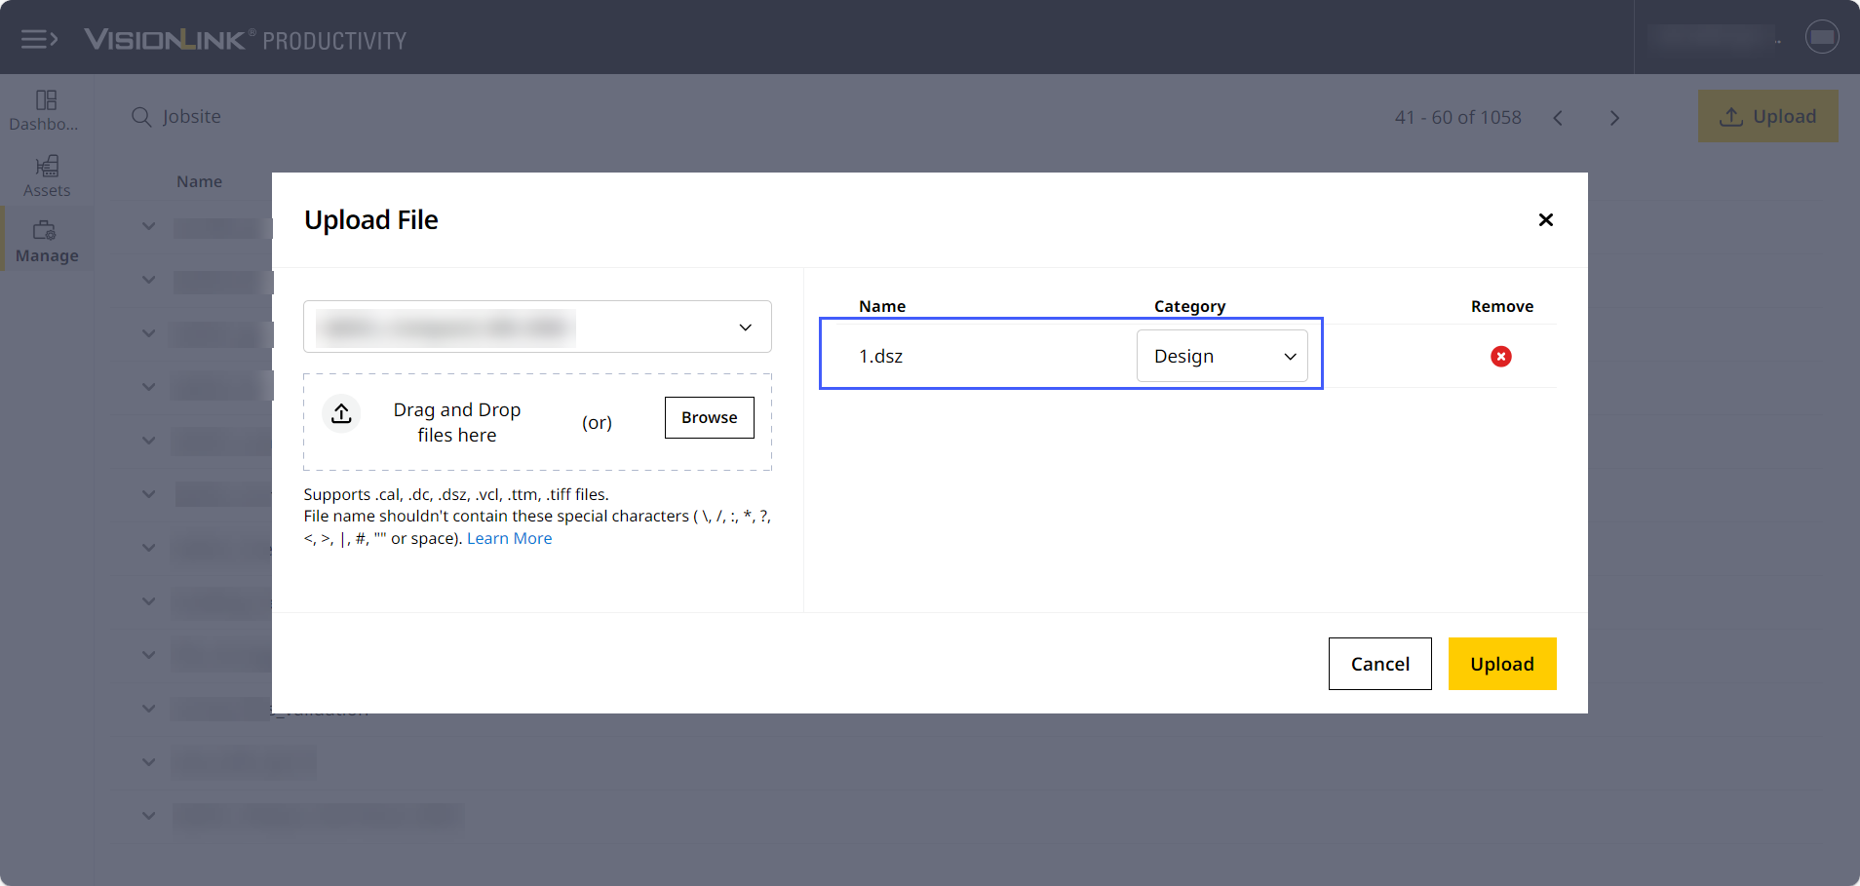Open the Learn More link
The width and height of the screenshot is (1860, 886).
pyautogui.click(x=509, y=539)
